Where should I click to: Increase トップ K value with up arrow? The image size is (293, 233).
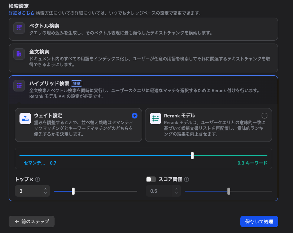[x=45, y=188]
